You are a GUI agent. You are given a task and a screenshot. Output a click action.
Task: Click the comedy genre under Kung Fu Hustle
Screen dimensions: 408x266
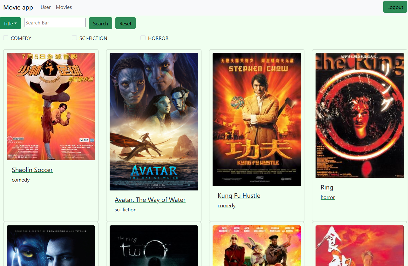pos(227,206)
